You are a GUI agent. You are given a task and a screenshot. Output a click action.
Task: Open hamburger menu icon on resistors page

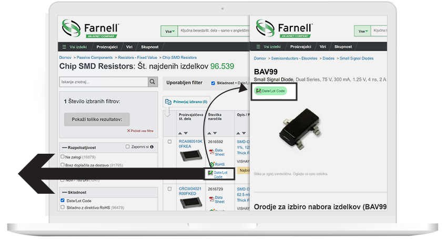(64, 47)
